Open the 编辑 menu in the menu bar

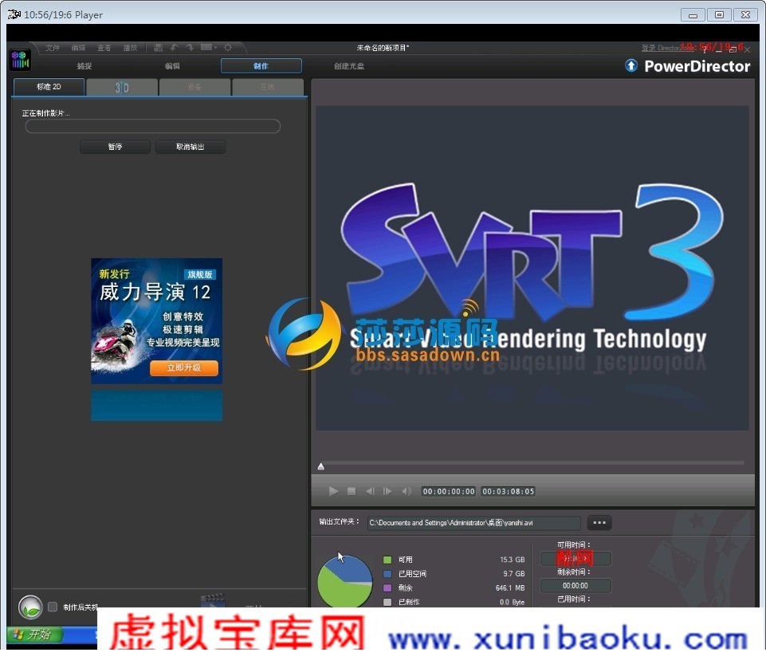[78, 48]
